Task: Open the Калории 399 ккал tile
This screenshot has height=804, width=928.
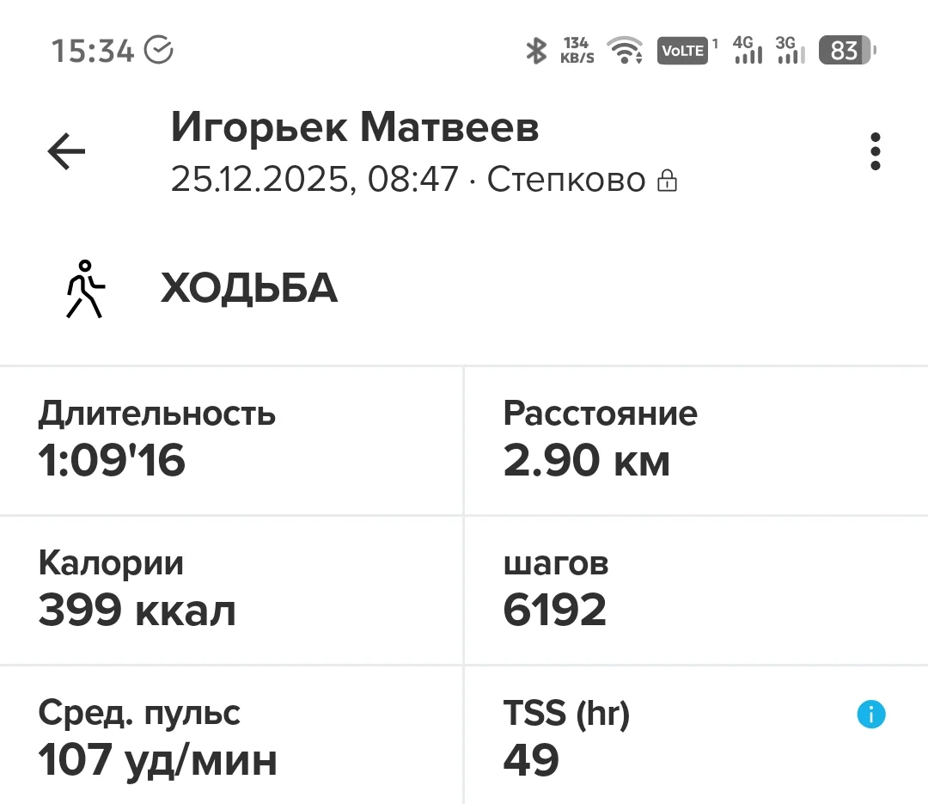Action: click(x=231, y=590)
